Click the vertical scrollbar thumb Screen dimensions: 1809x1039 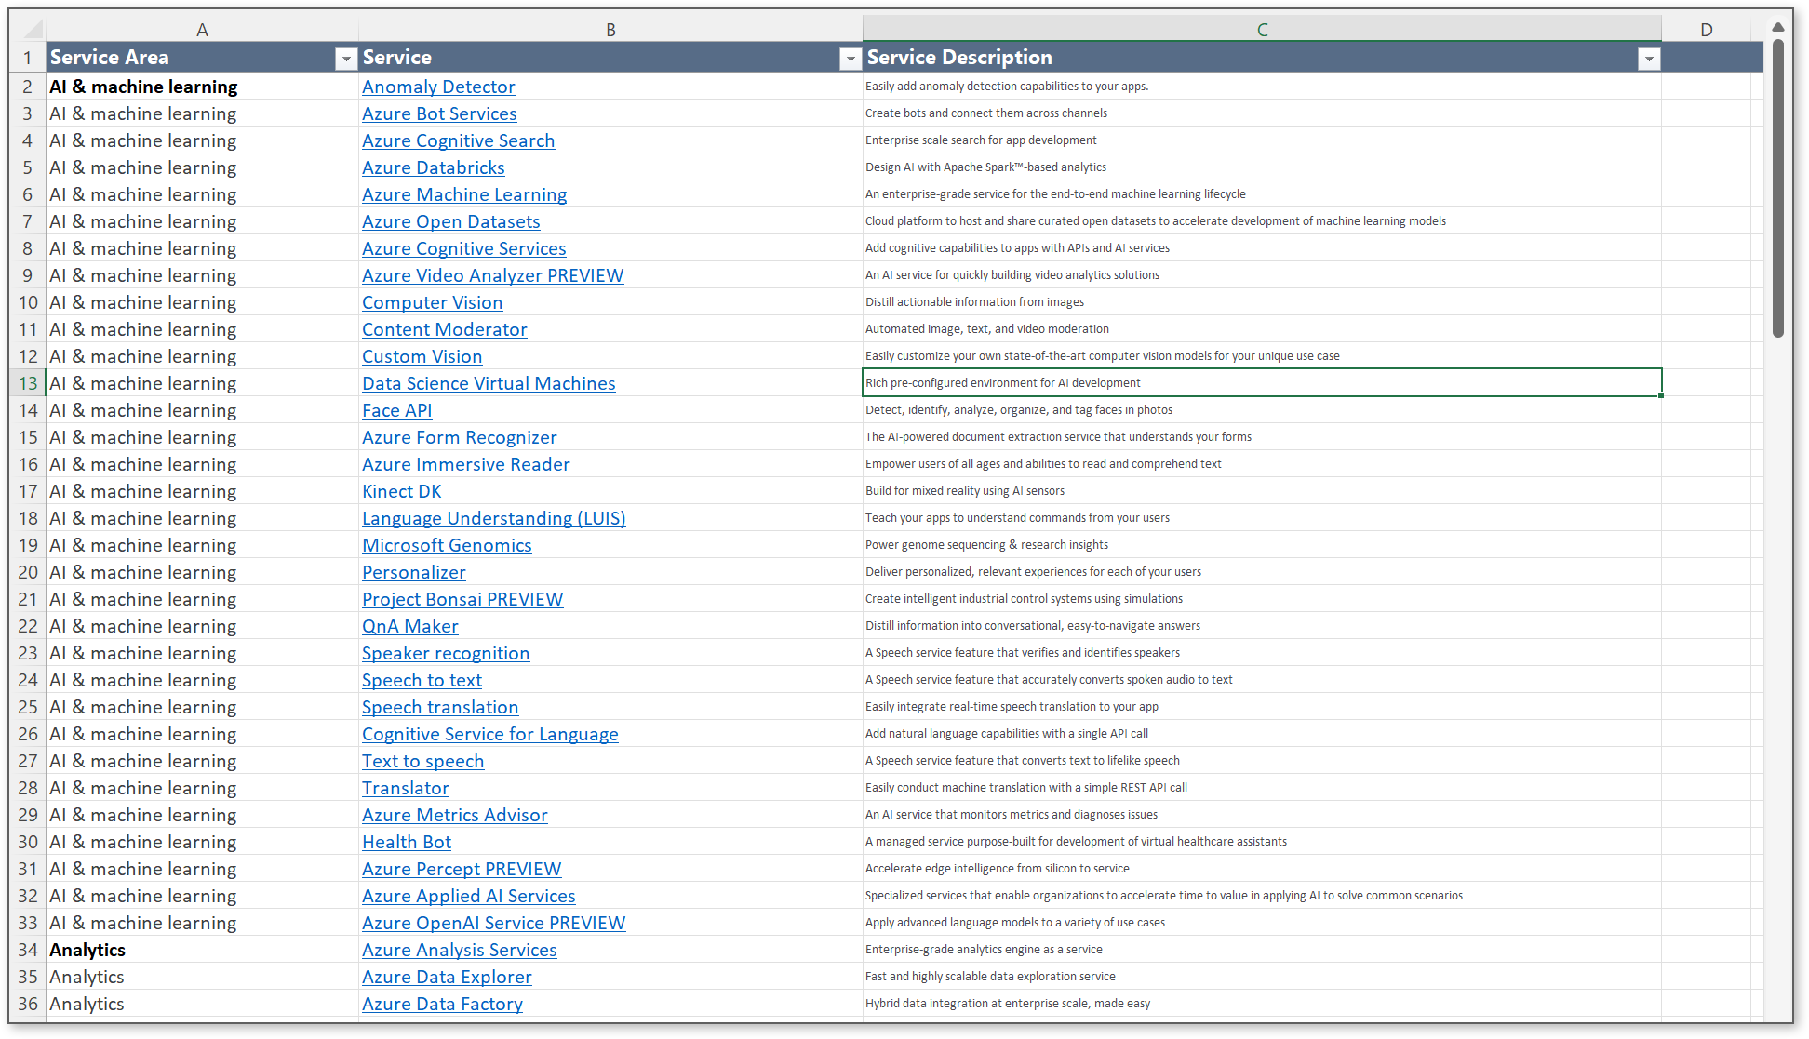[1777, 188]
